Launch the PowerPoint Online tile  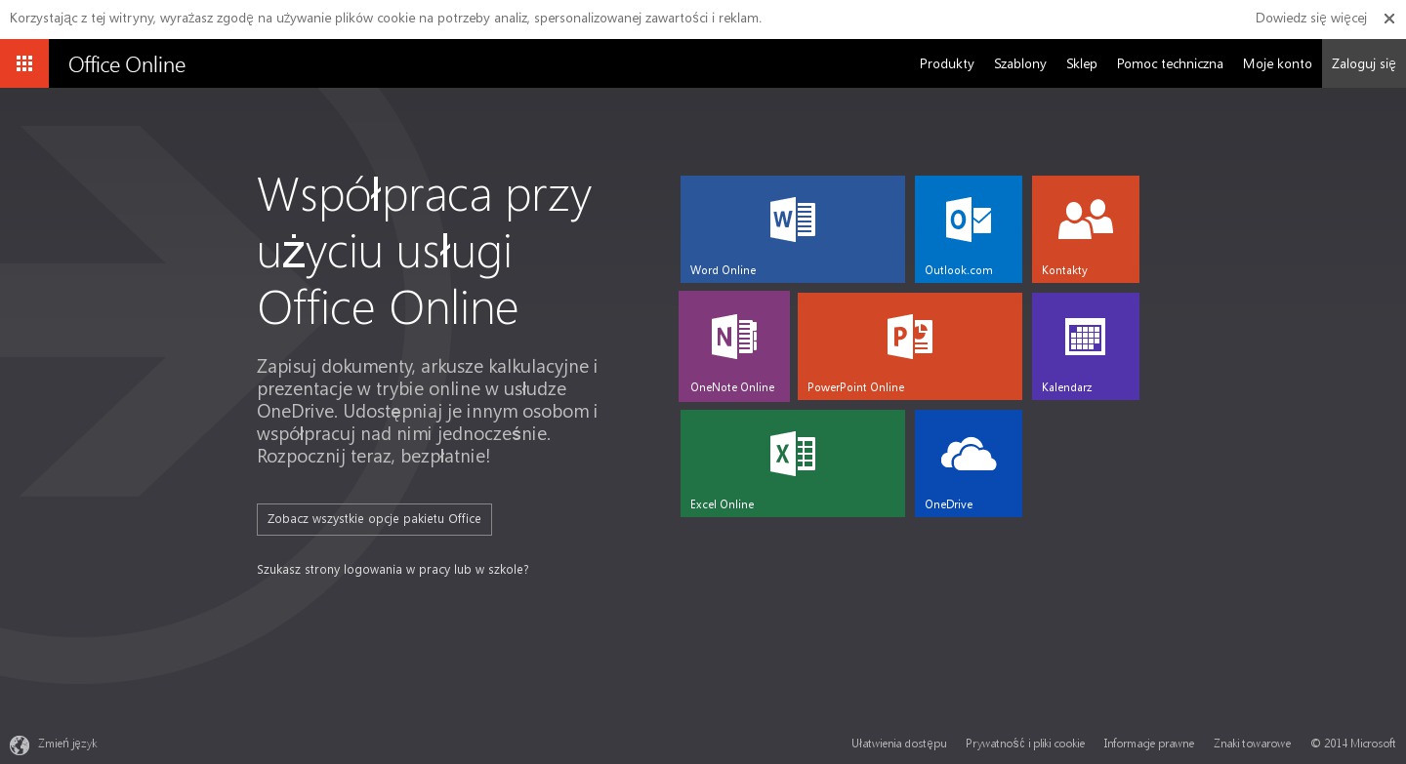coord(909,346)
